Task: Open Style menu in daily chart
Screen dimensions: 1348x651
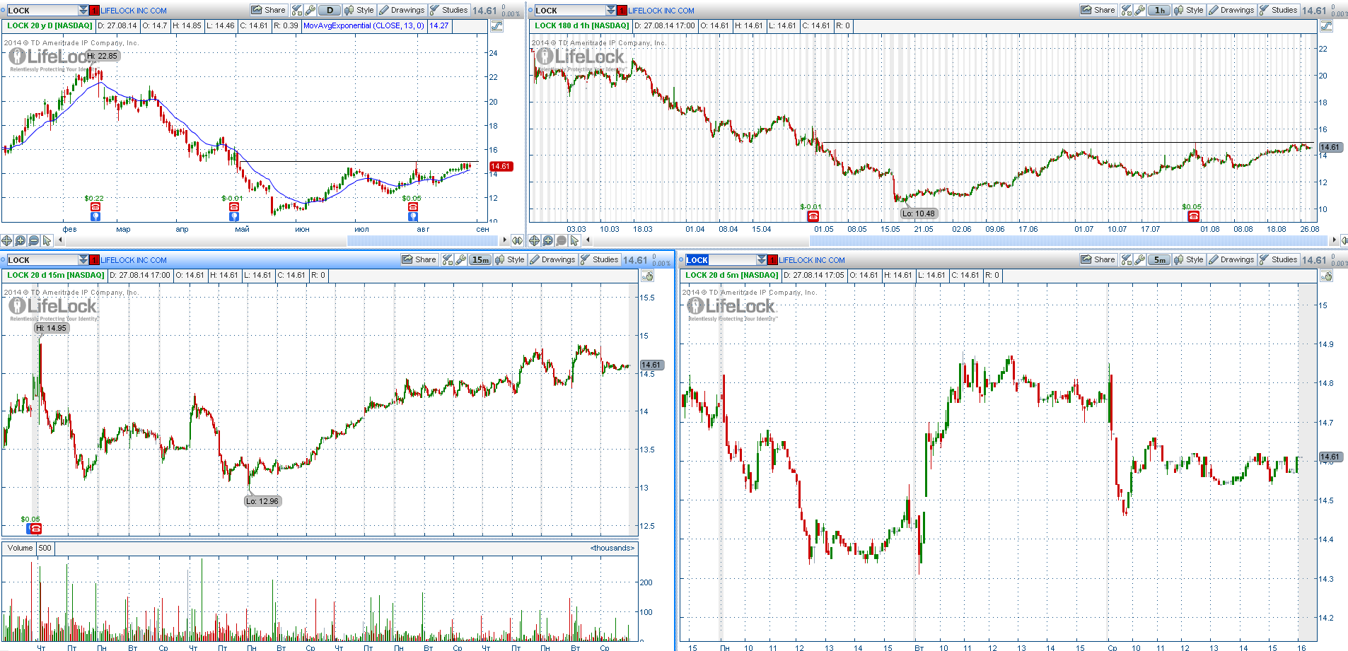Action: pyautogui.click(x=359, y=10)
